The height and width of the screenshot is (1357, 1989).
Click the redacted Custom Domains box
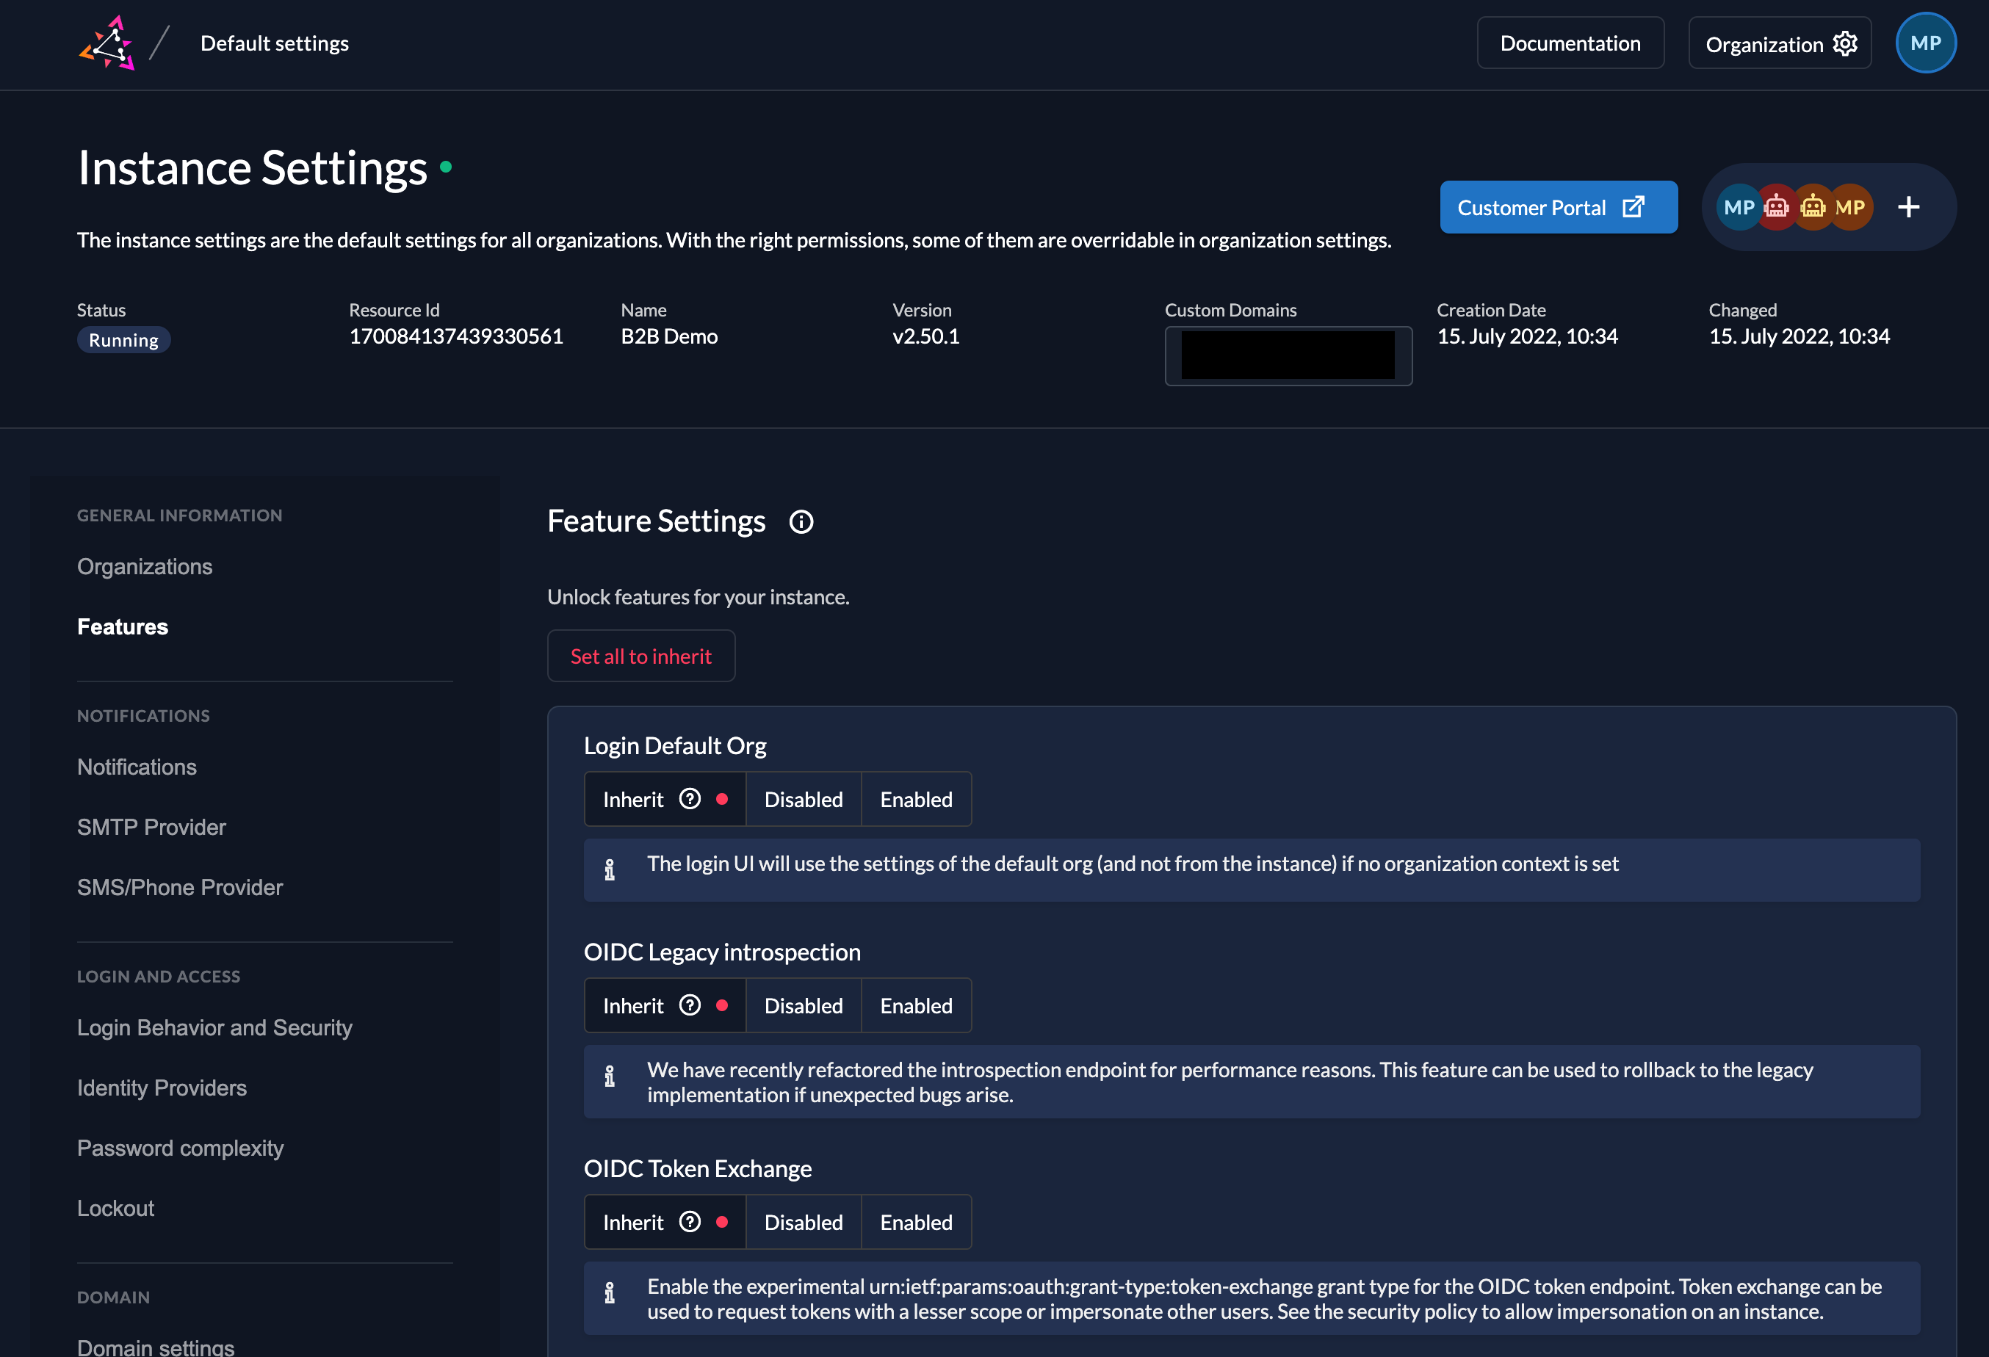point(1288,355)
